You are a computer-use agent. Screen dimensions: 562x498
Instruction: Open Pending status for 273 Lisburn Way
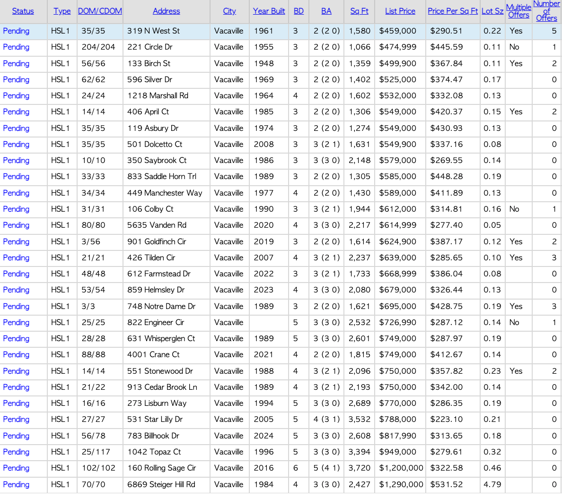(16, 404)
